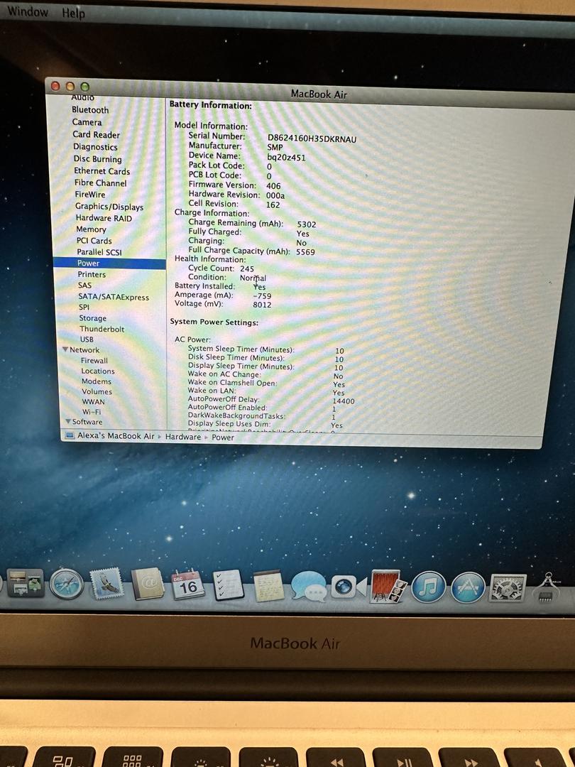The width and height of the screenshot is (575, 767).
Task: Click the computer icon in path bar
Action: pos(70,435)
